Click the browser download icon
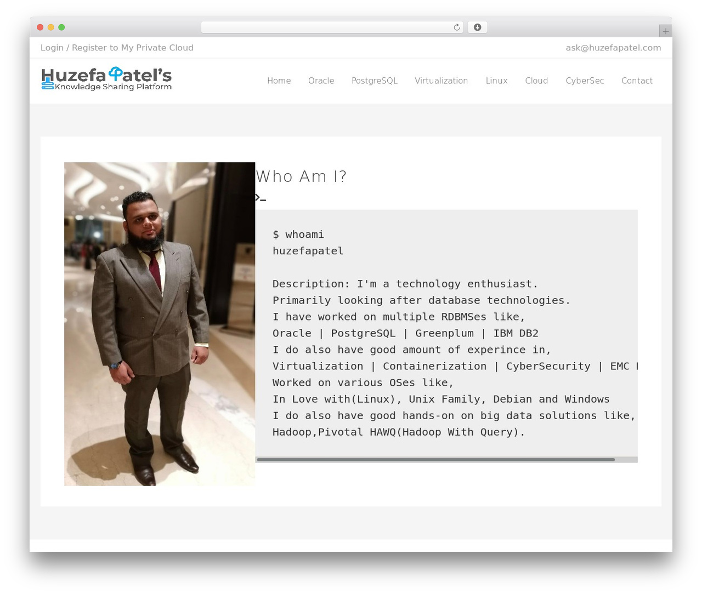The width and height of the screenshot is (702, 594). (477, 27)
